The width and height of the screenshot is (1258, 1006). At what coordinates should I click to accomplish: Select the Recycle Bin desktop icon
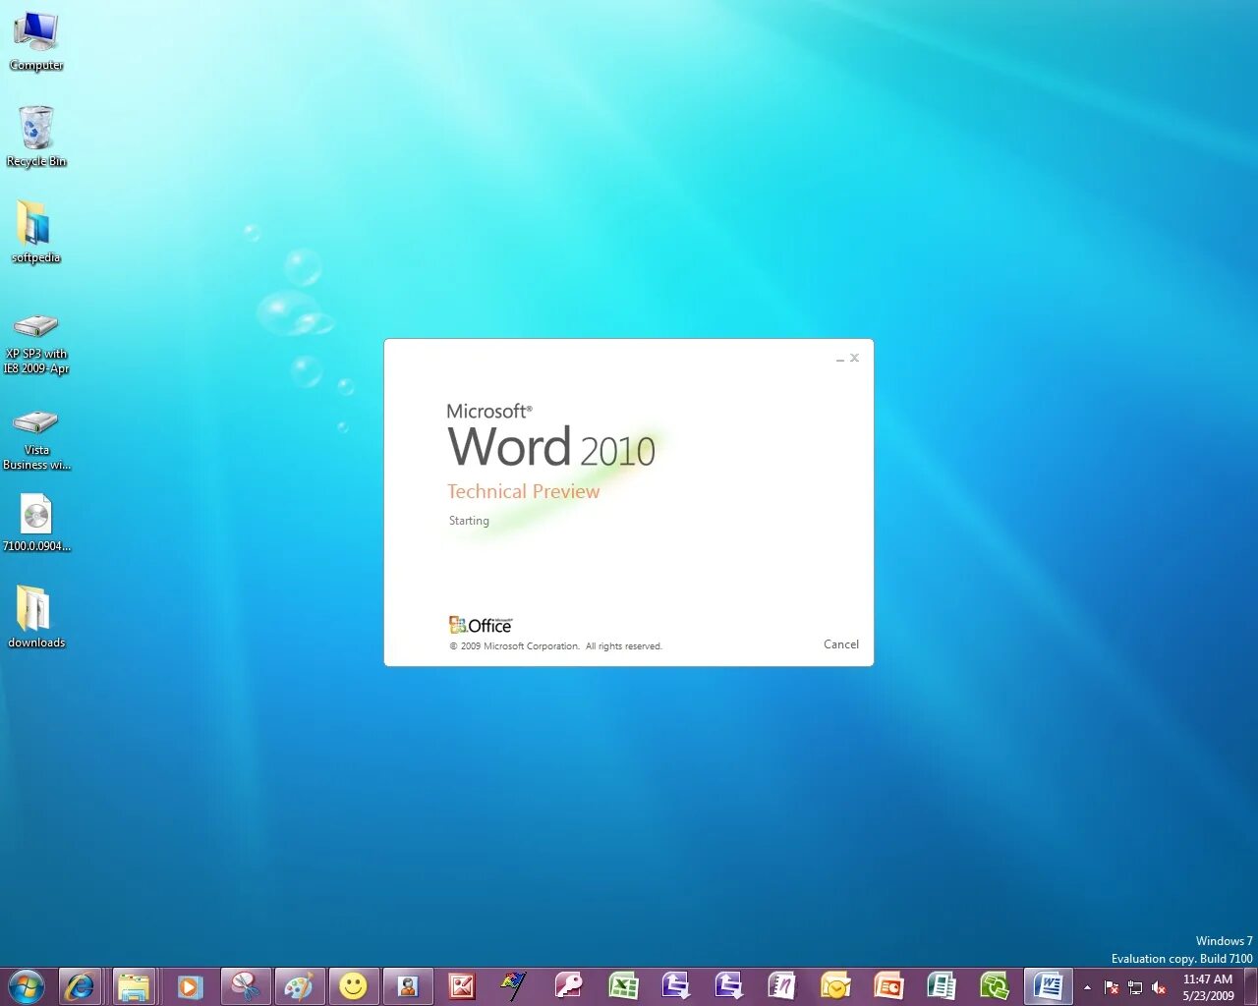click(36, 137)
